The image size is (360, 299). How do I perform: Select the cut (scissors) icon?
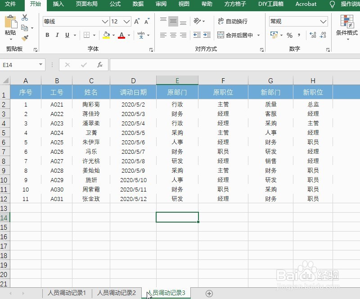25,17
